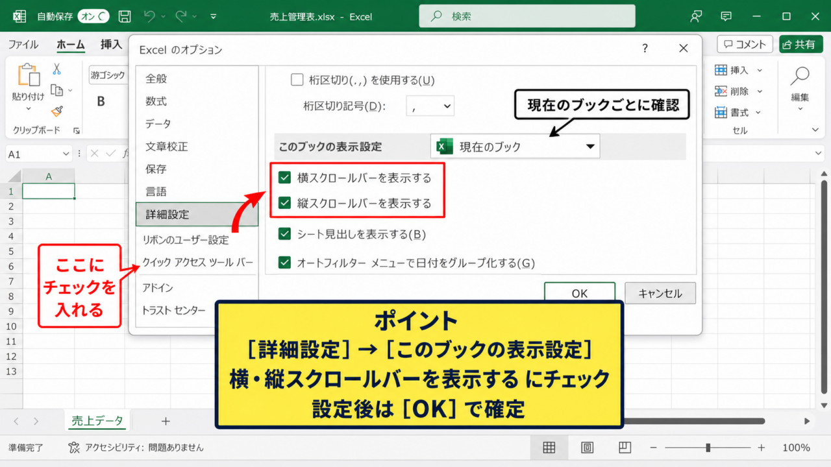
Task: Click the Undo arrow icon
Action: [x=149, y=16]
